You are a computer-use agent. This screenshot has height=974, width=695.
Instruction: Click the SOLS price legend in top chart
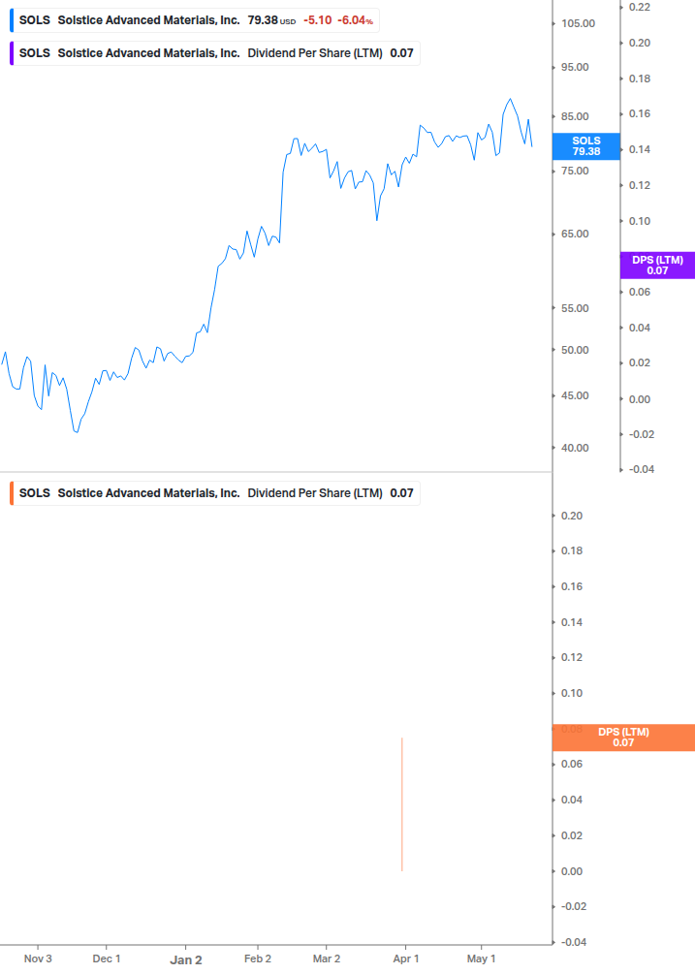coord(195,20)
